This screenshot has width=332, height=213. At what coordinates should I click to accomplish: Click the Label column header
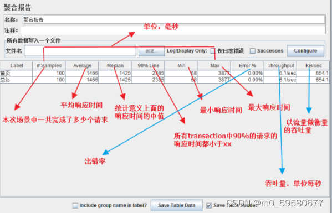pyautogui.click(x=16, y=66)
